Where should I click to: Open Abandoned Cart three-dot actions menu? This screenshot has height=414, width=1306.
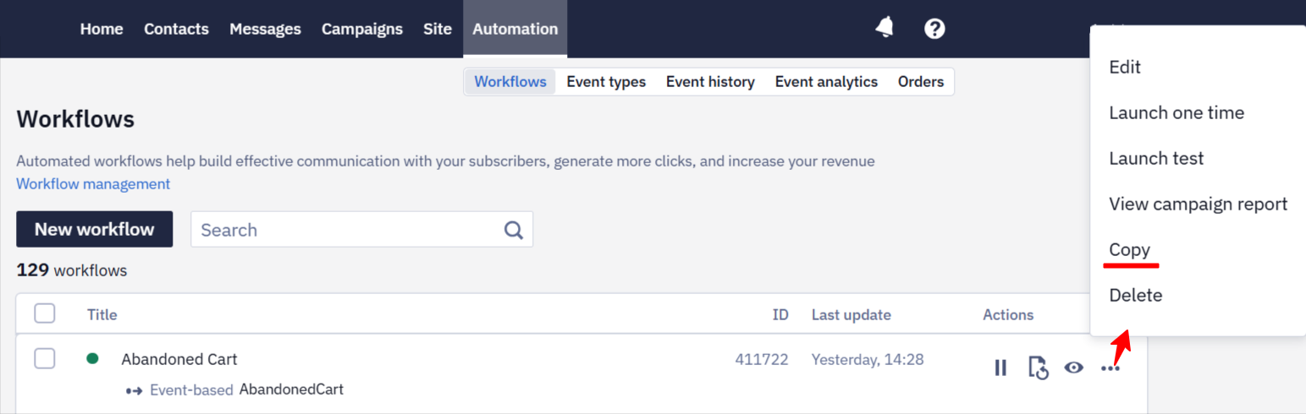(1110, 368)
